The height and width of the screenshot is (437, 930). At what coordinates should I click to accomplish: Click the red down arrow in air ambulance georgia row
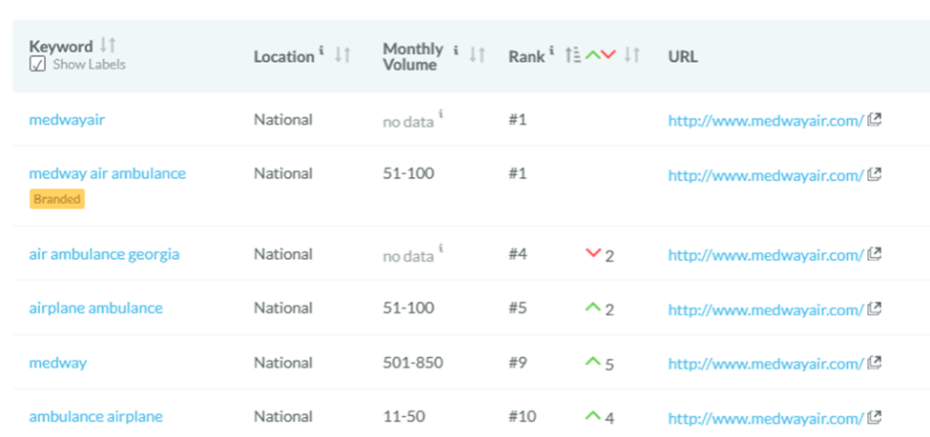(593, 253)
